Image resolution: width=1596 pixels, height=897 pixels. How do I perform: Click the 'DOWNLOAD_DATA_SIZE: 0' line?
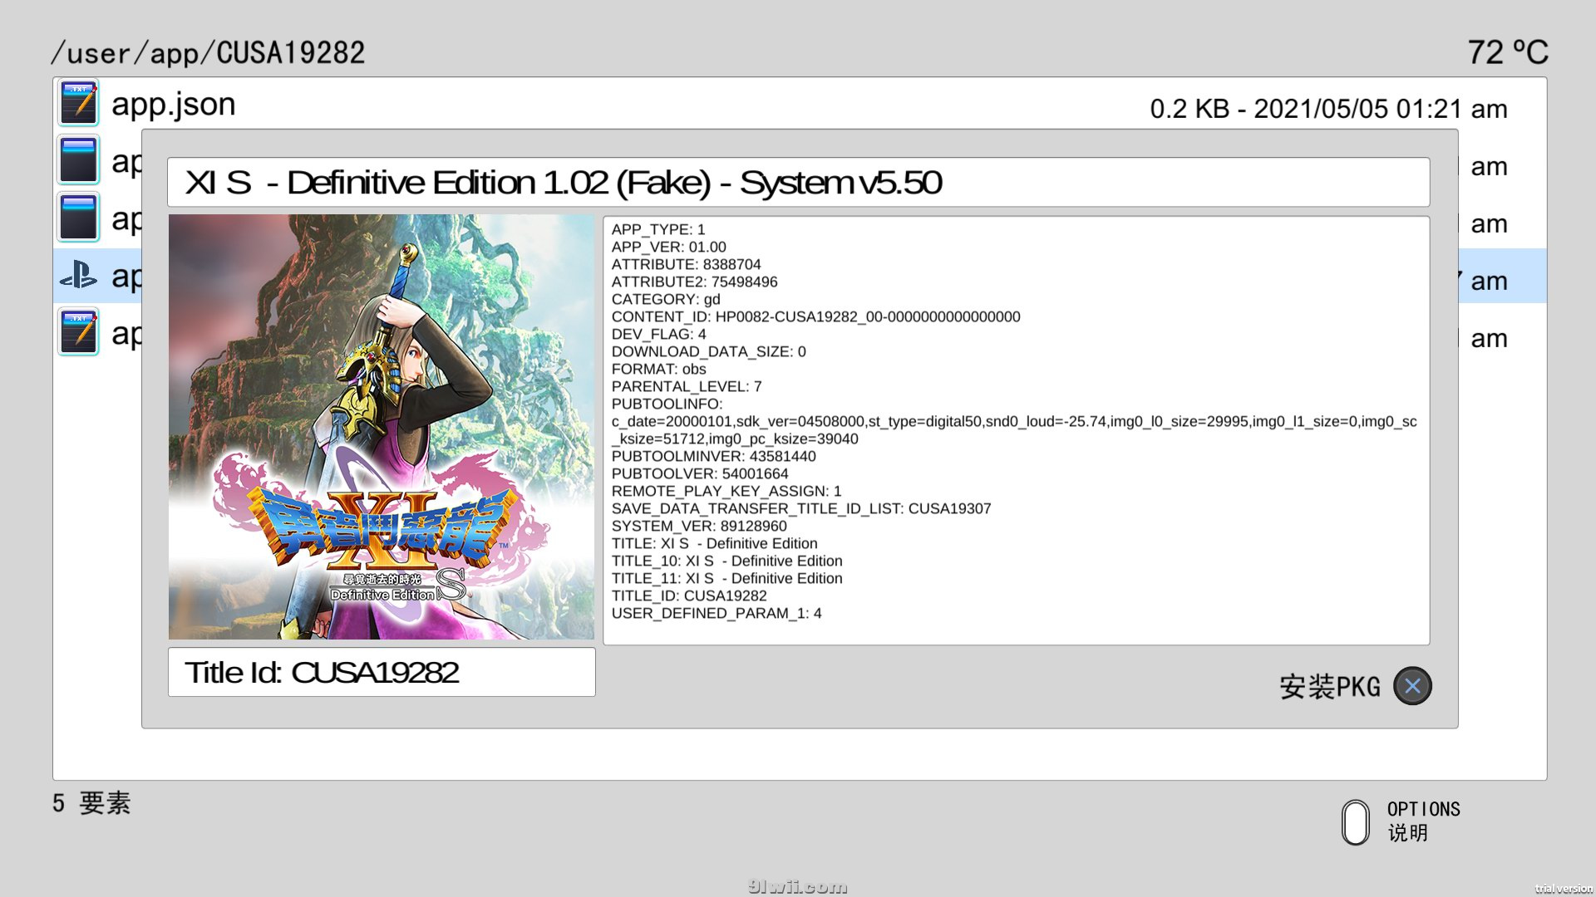pyautogui.click(x=709, y=351)
